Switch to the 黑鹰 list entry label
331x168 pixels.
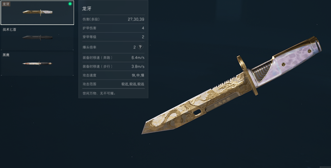coord(6,55)
